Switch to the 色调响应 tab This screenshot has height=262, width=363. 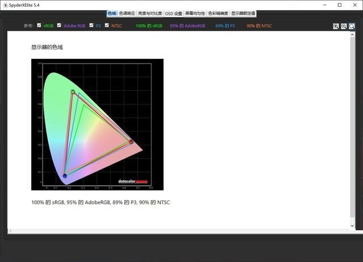(x=127, y=14)
